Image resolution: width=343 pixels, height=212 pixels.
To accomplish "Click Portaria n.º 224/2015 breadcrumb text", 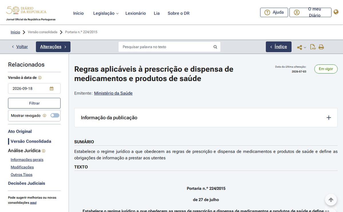I will tap(81, 32).
